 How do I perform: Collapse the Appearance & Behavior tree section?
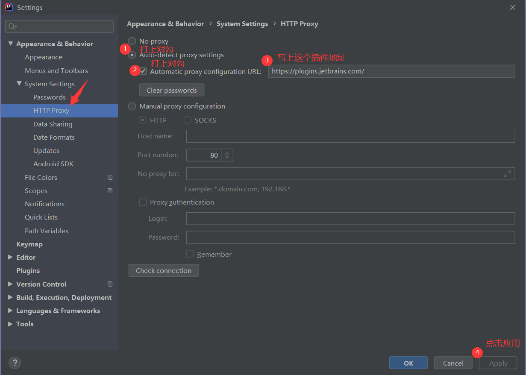(10, 44)
